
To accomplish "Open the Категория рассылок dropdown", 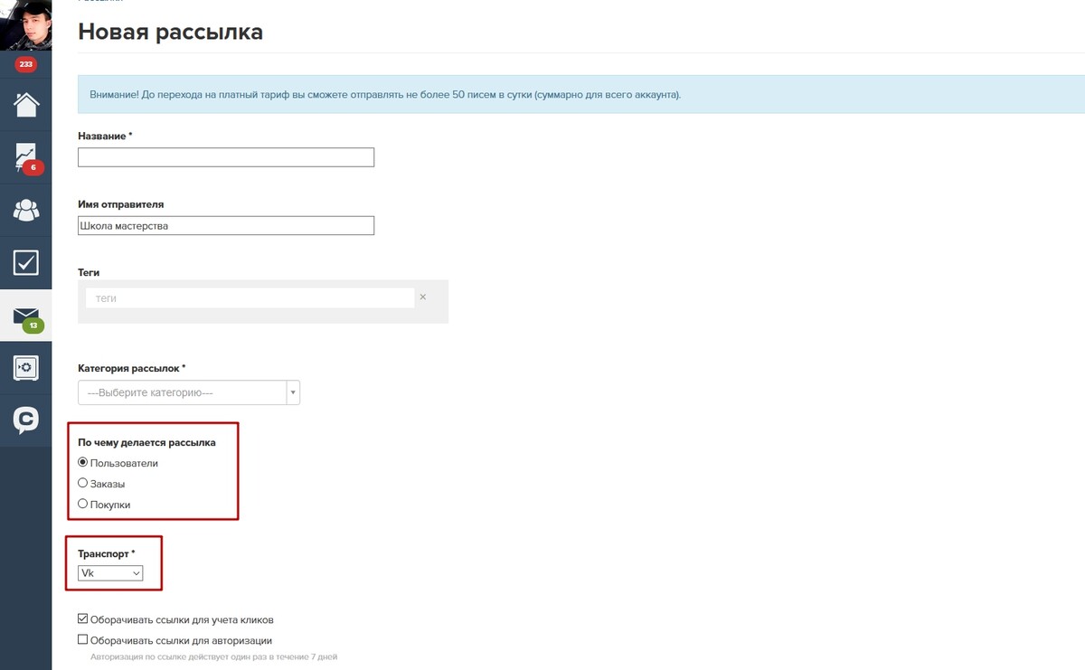I will point(189,392).
